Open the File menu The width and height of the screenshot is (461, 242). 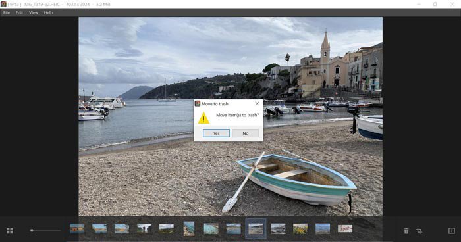[x=6, y=12]
